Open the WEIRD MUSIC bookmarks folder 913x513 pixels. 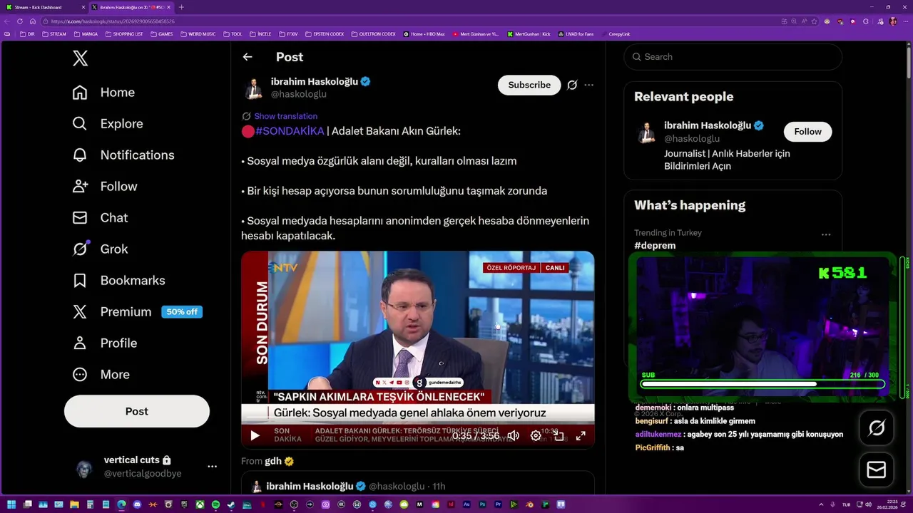coord(198,33)
